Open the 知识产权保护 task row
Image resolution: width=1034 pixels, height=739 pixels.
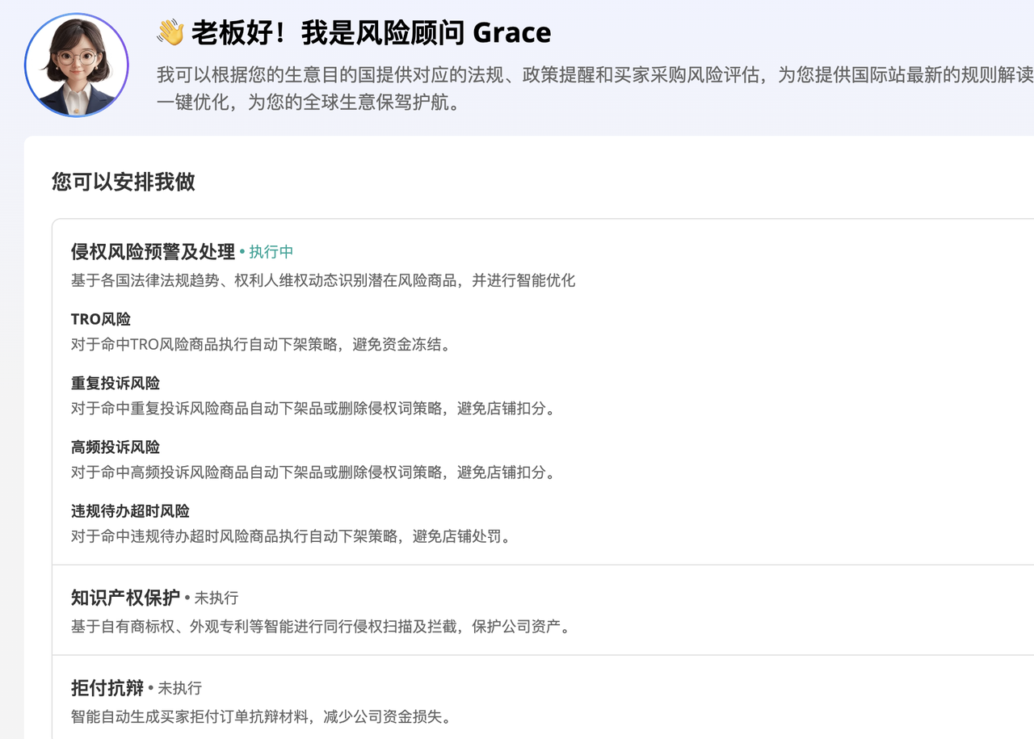coord(543,610)
